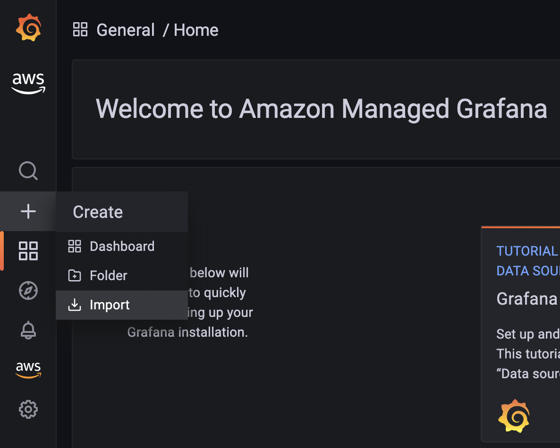
Task: Click the Grafana logo in tutorial card
Action: point(514,416)
